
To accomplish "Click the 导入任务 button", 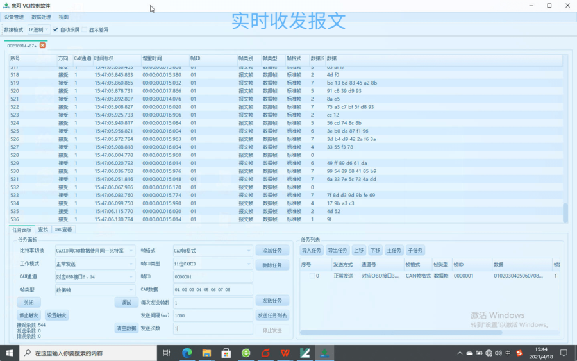I will [x=312, y=250].
